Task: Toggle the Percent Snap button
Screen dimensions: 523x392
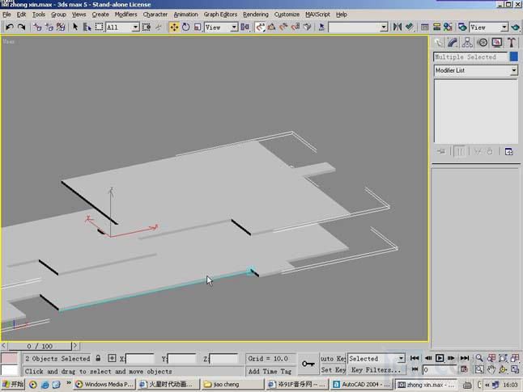Action: [283, 27]
